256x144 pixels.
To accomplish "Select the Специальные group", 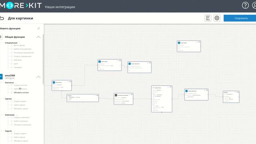I will 11,43.
